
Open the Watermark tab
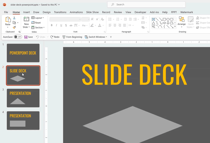[x=187, y=12]
